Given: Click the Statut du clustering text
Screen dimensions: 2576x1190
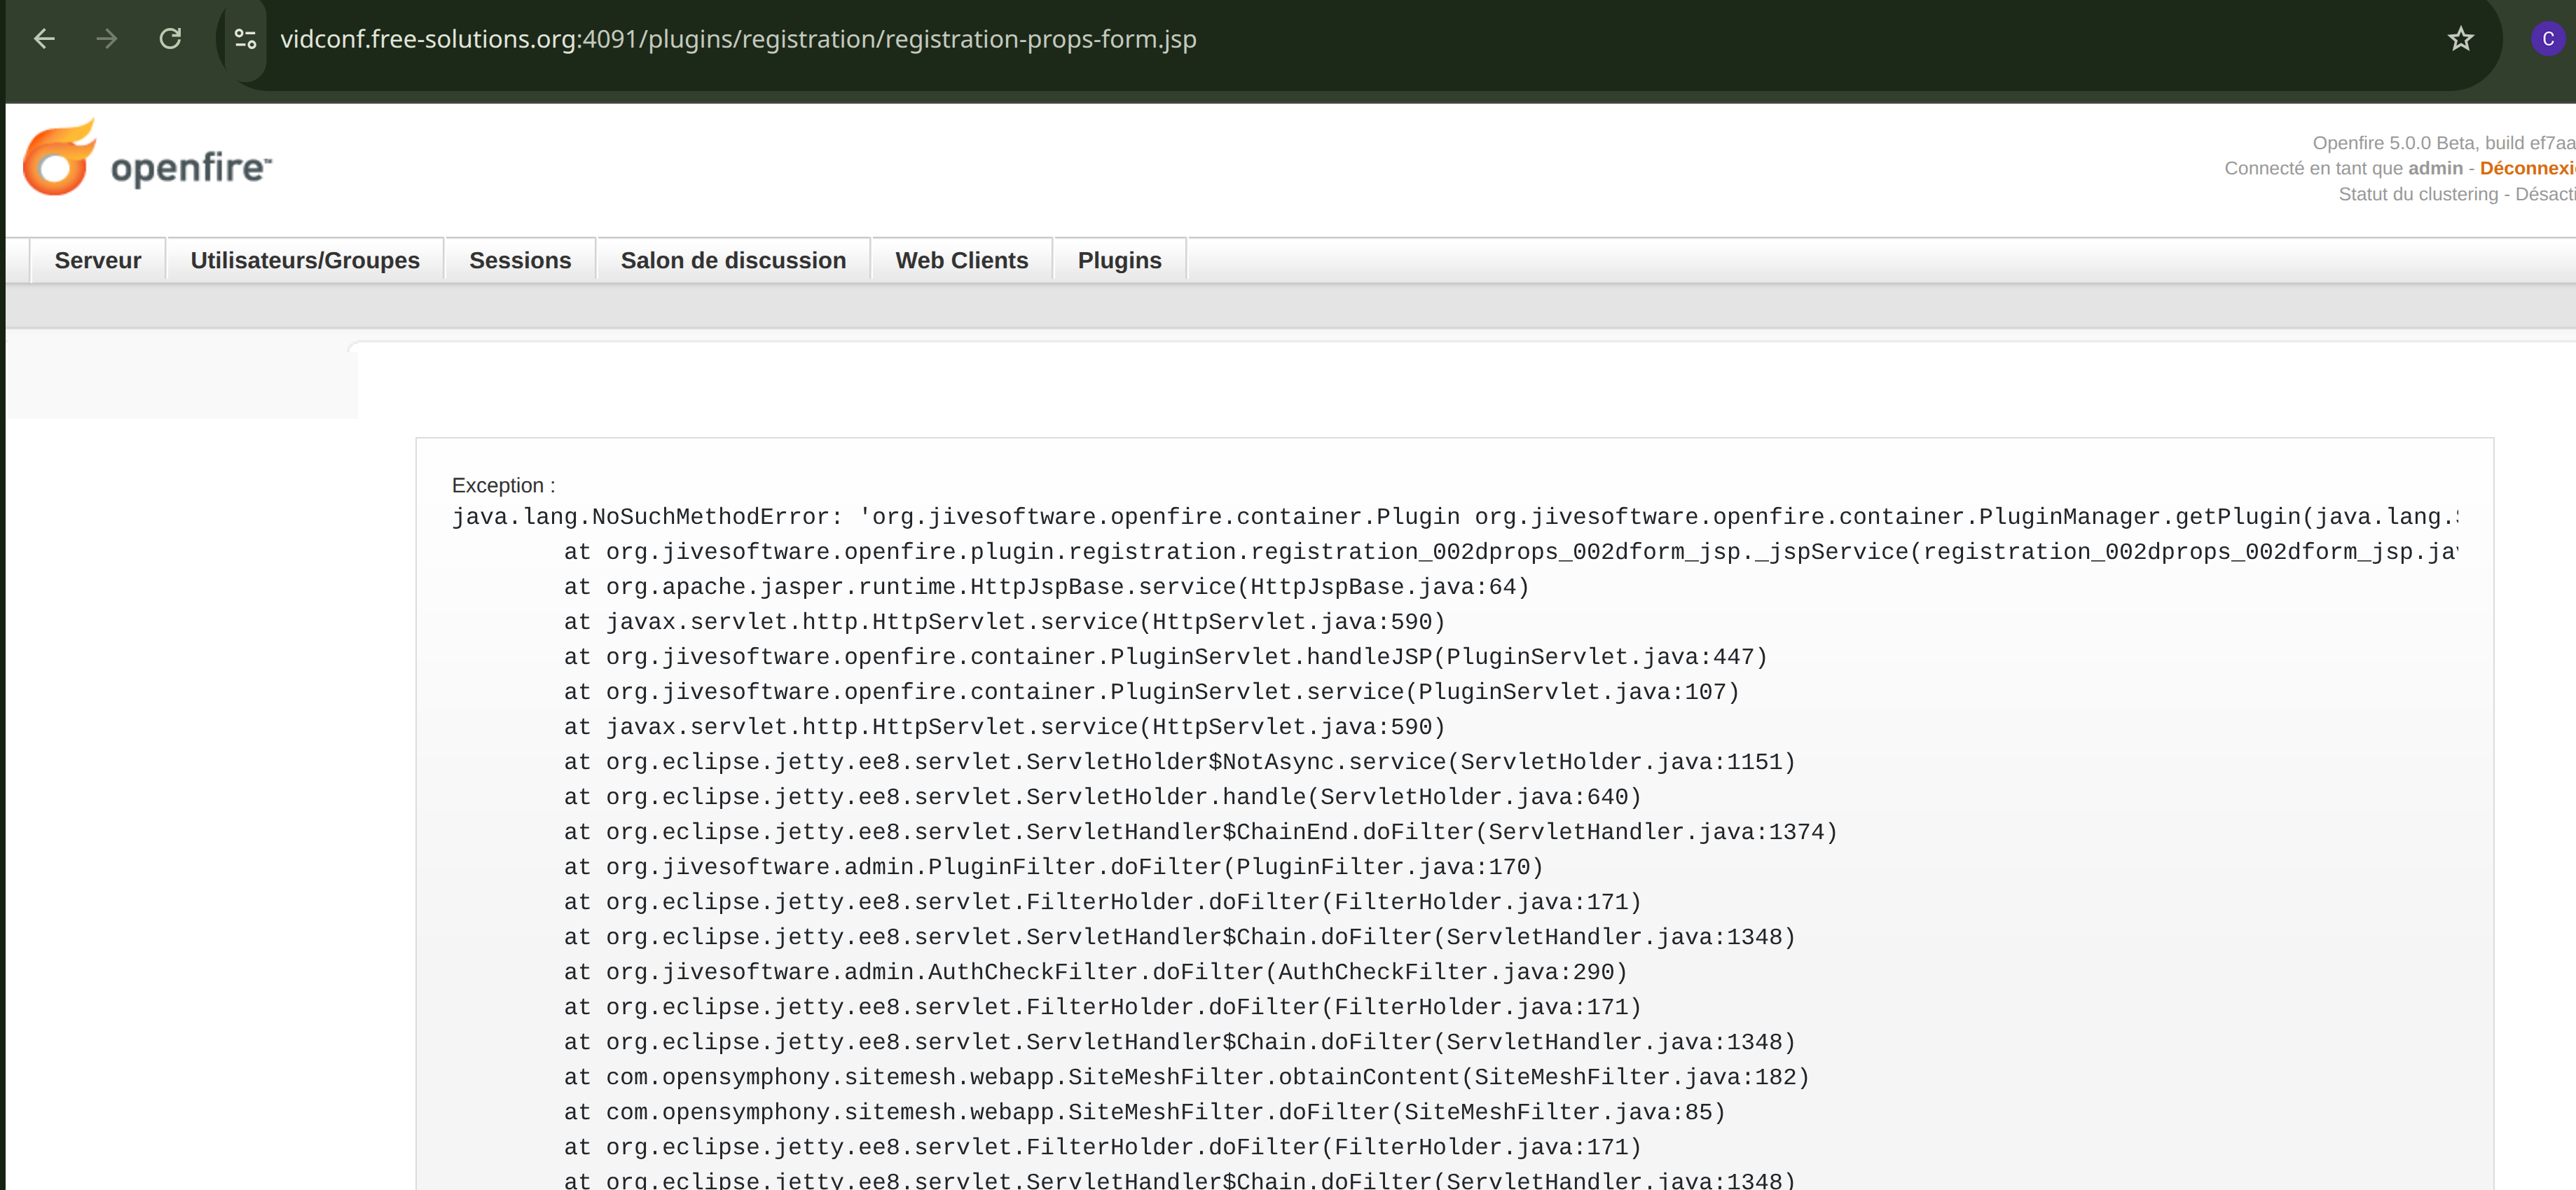Looking at the screenshot, I should pos(2456,194).
